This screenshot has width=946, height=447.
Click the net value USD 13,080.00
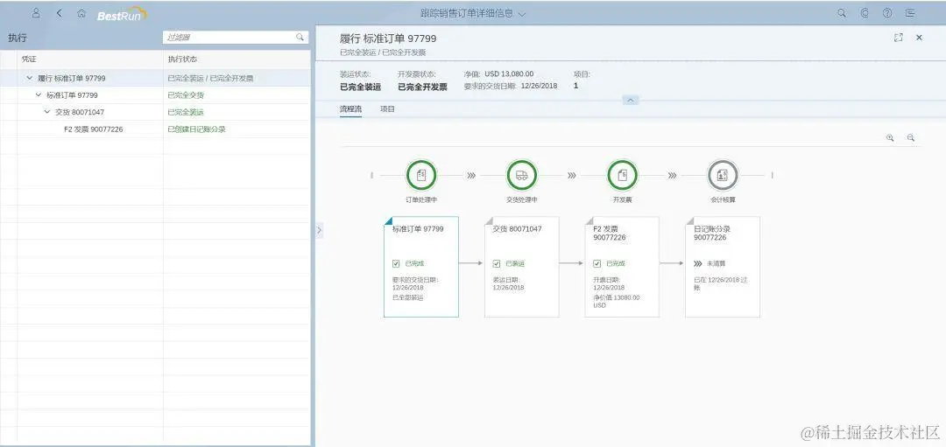pos(509,74)
